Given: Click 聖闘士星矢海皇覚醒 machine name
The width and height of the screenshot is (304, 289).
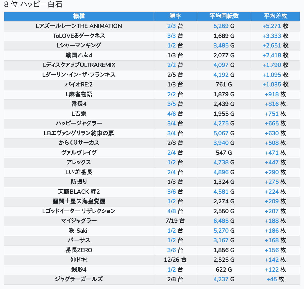Looking at the screenshot, I should pyautogui.click(x=79, y=201).
